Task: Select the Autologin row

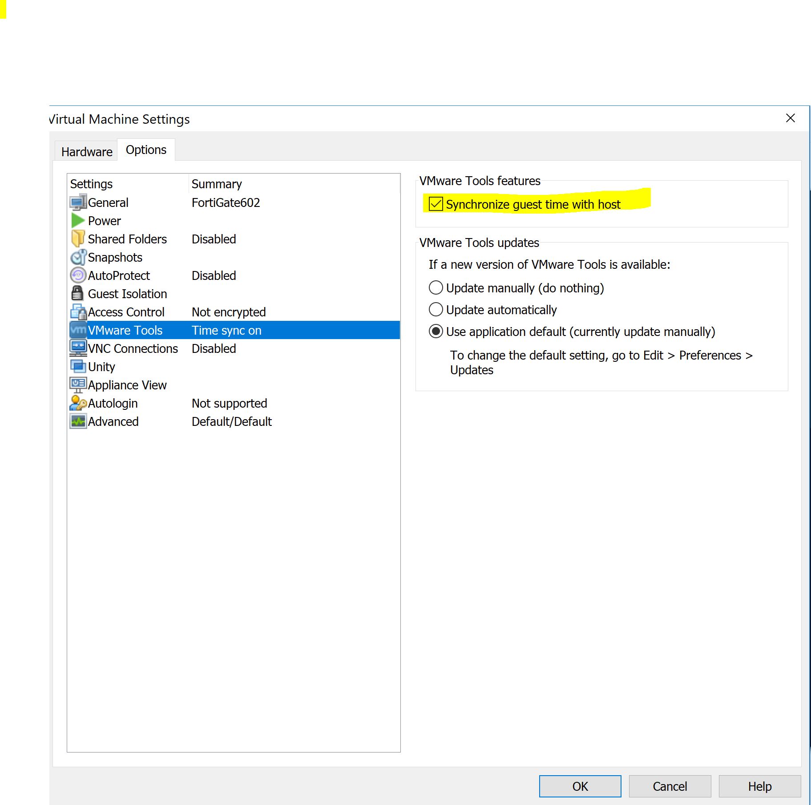Action: click(234, 403)
